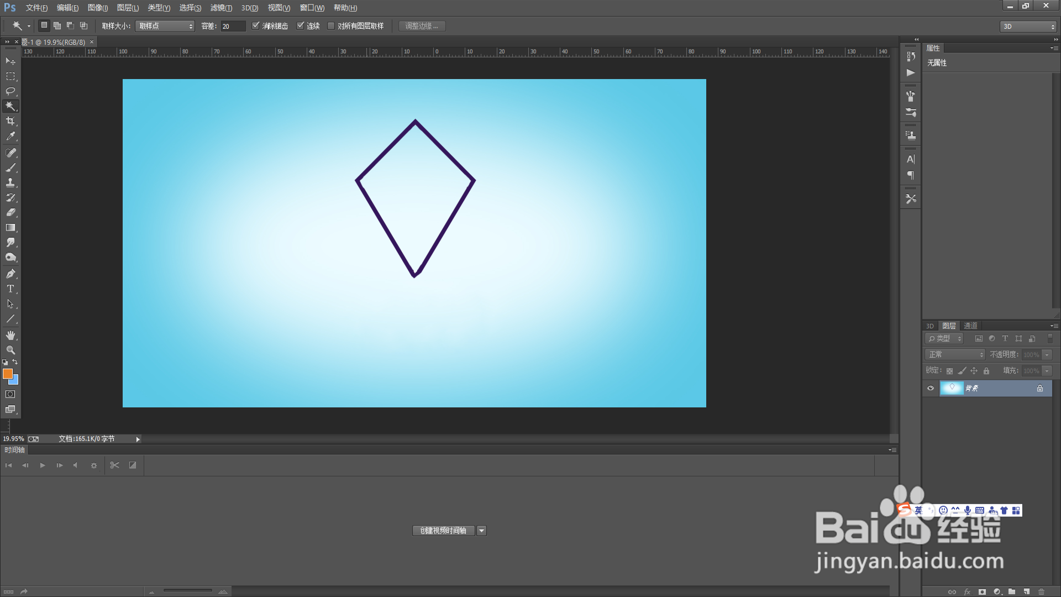Select the Eyedropper tool
This screenshot has height=597, width=1061.
click(x=10, y=136)
